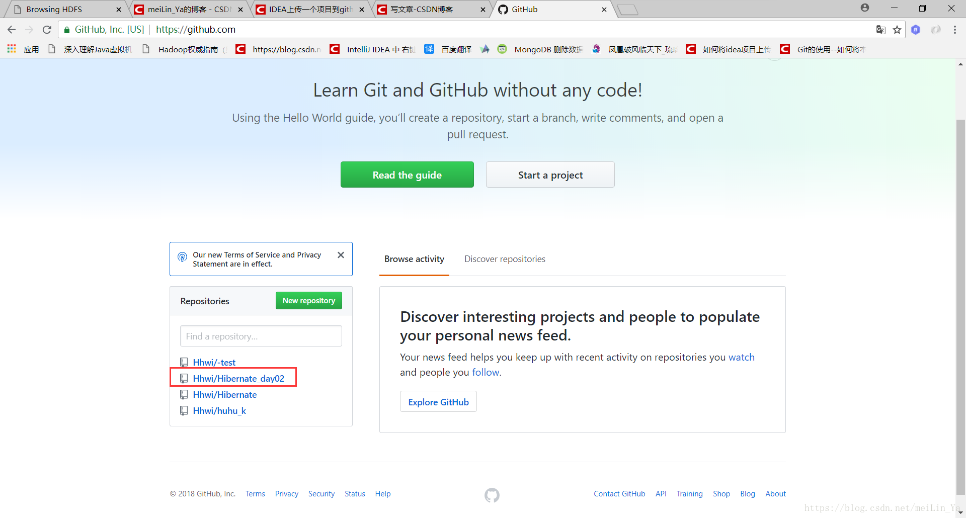The height and width of the screenshot is (518, 966).
Task: Click the broadcast icon in Terms notice
Action: pyautogui.click(x=182, y=257)
